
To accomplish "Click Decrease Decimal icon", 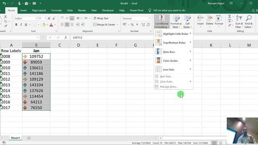I will click(148, 25).
